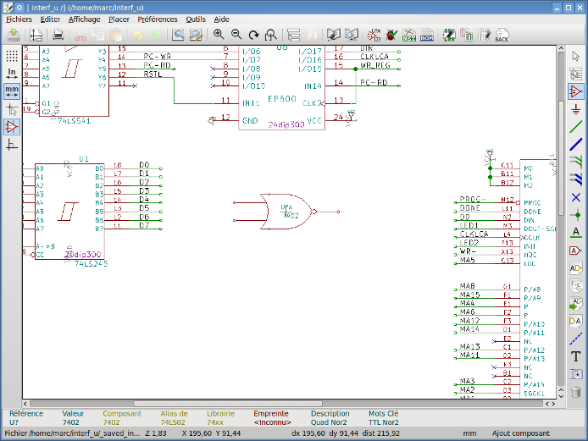Image resolution: width=588 pixels, height=441 pixels.
Task: Click the Zoom in magnifier icon
Action: [x=219, y=35]
